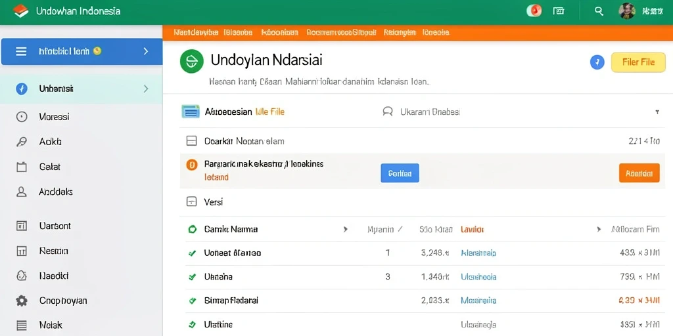Select fourth long tab in orange bar
The width and height of the screenshot is (673, 336).
pos(341,32)
